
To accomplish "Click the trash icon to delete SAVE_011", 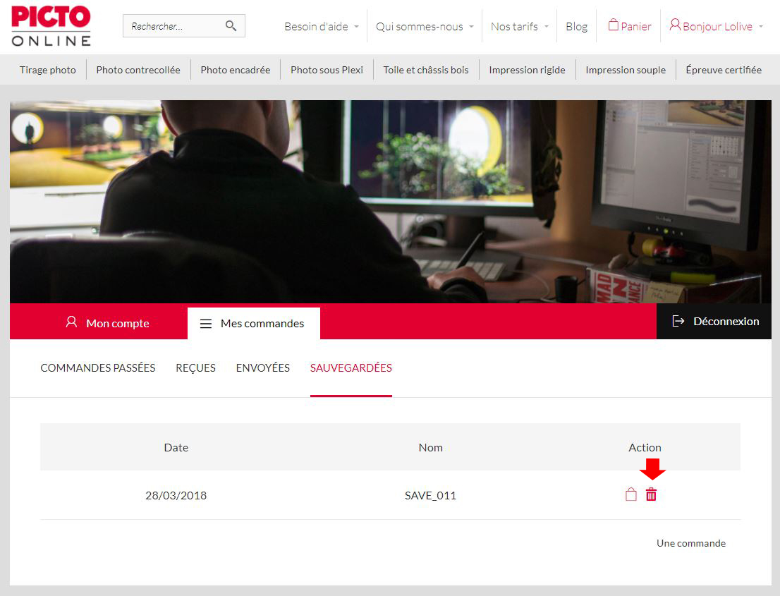I will (x=651, y=495).
